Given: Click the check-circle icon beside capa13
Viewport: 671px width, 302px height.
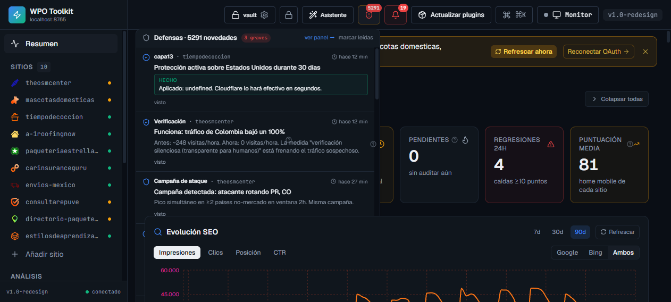Looking at the screenshot, I should click(x=146, y=57).
